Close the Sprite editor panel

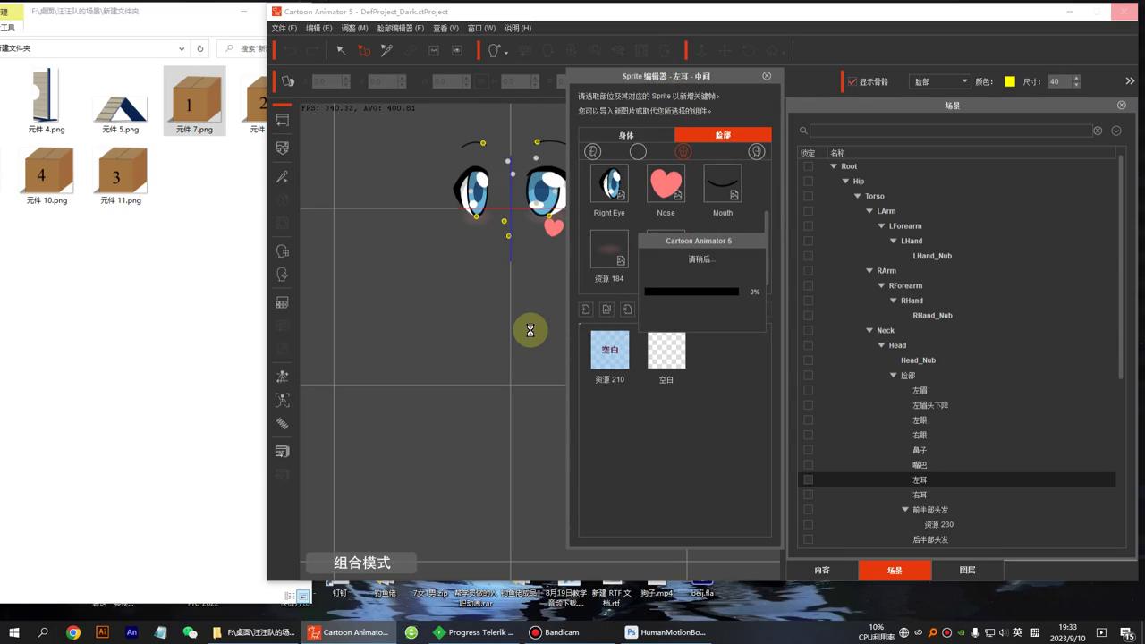coord(767,76)
